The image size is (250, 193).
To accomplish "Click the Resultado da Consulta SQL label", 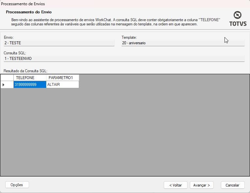I will click(x=25, y=71).
